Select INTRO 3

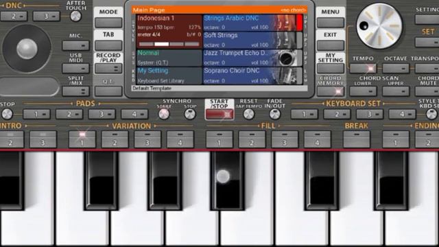(x=43, y=139)
